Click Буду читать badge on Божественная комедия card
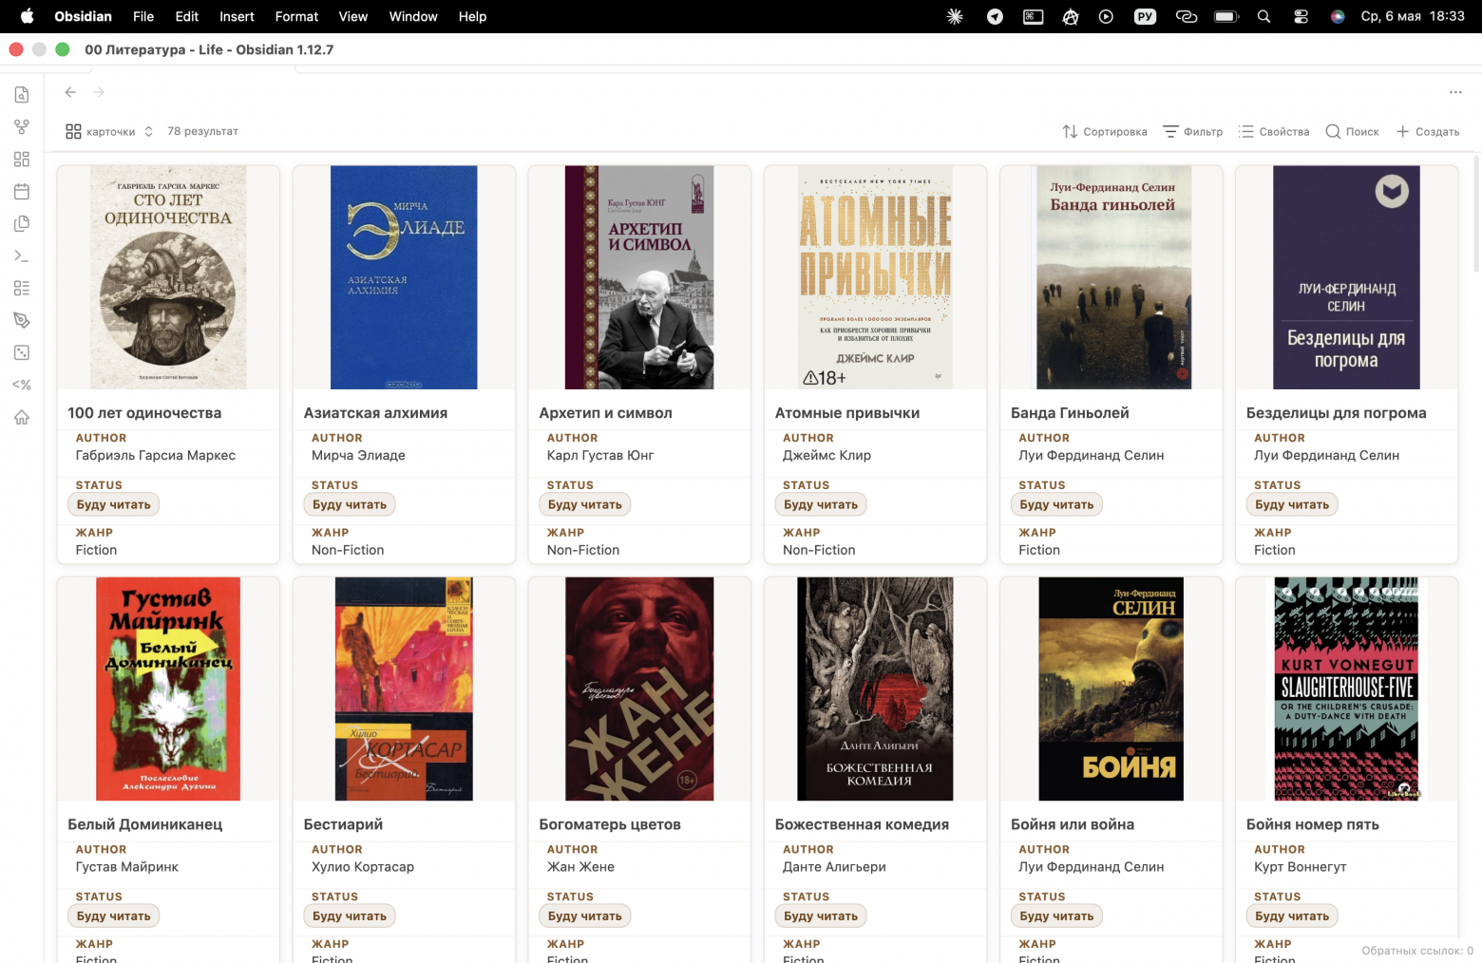 pyautogui.click(x=821, y=916)
